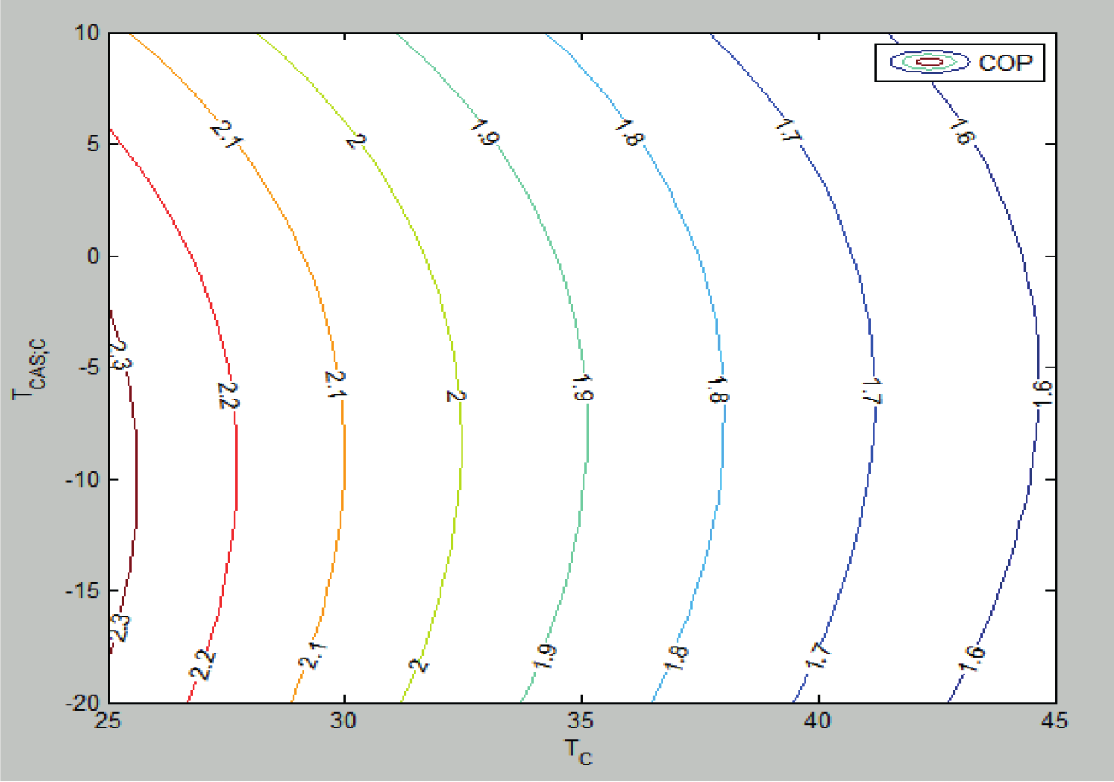Click the light blue 1.8 contour line
1114x782 pixels.
pos(722,479)
